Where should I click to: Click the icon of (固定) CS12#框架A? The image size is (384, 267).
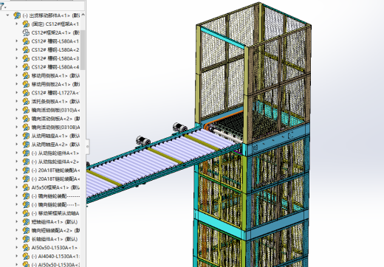click(x=26, y=24)
